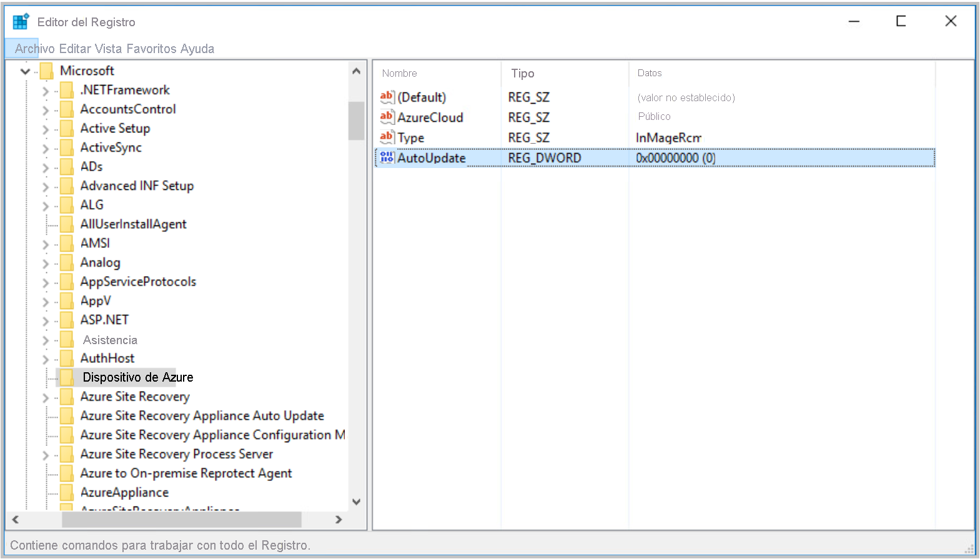
Task: Click the AppV folder icon
Action: [x=67, y=301]
